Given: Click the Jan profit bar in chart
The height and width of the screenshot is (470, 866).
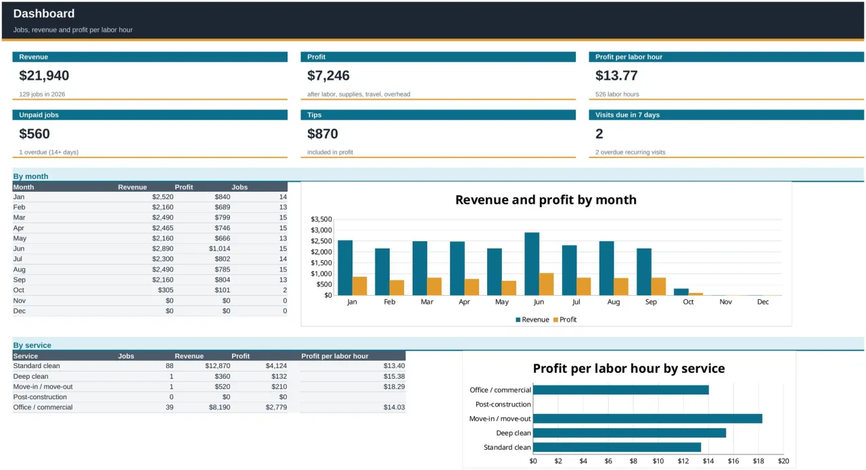Looking at the screenshot, I should pos(360,286).
